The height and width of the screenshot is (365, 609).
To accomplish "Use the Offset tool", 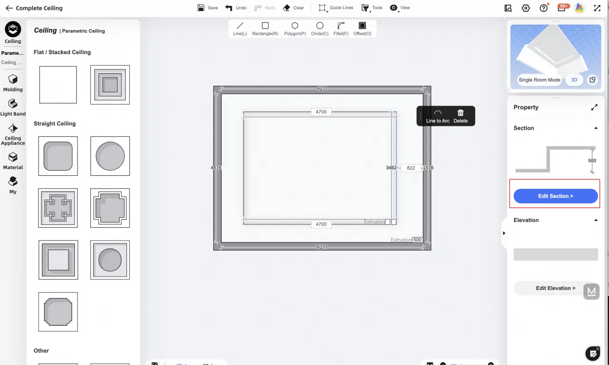I will click(x=362, y=29).
